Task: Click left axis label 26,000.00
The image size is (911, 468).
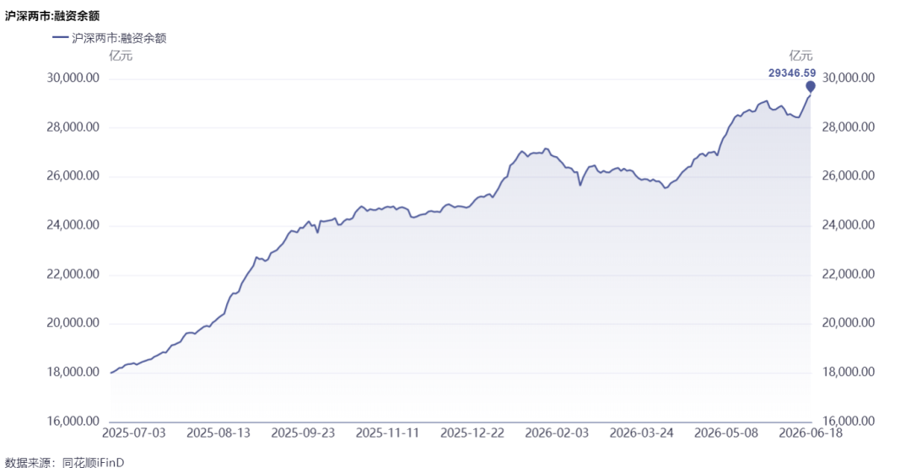Action: coord(73,176)
